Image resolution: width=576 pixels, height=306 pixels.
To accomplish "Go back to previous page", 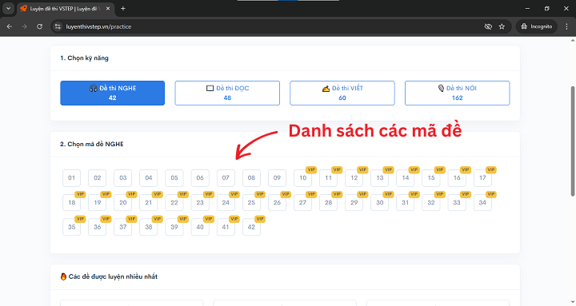I will (x=10, y=26).
